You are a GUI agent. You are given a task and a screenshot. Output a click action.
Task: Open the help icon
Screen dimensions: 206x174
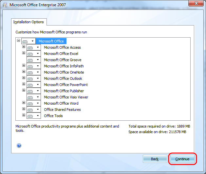[19, 146]
